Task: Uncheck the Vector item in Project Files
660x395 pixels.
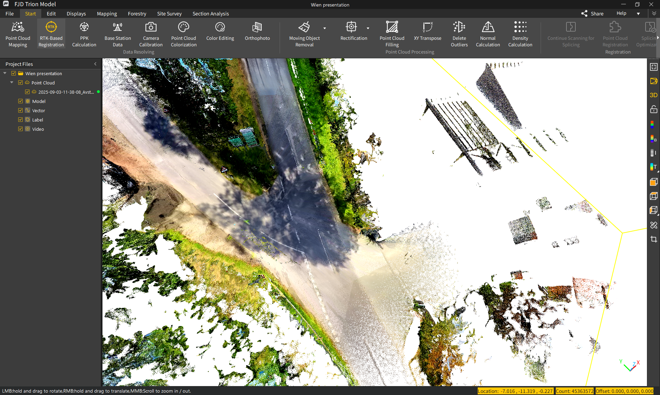Action: click(x=20, y=110)
